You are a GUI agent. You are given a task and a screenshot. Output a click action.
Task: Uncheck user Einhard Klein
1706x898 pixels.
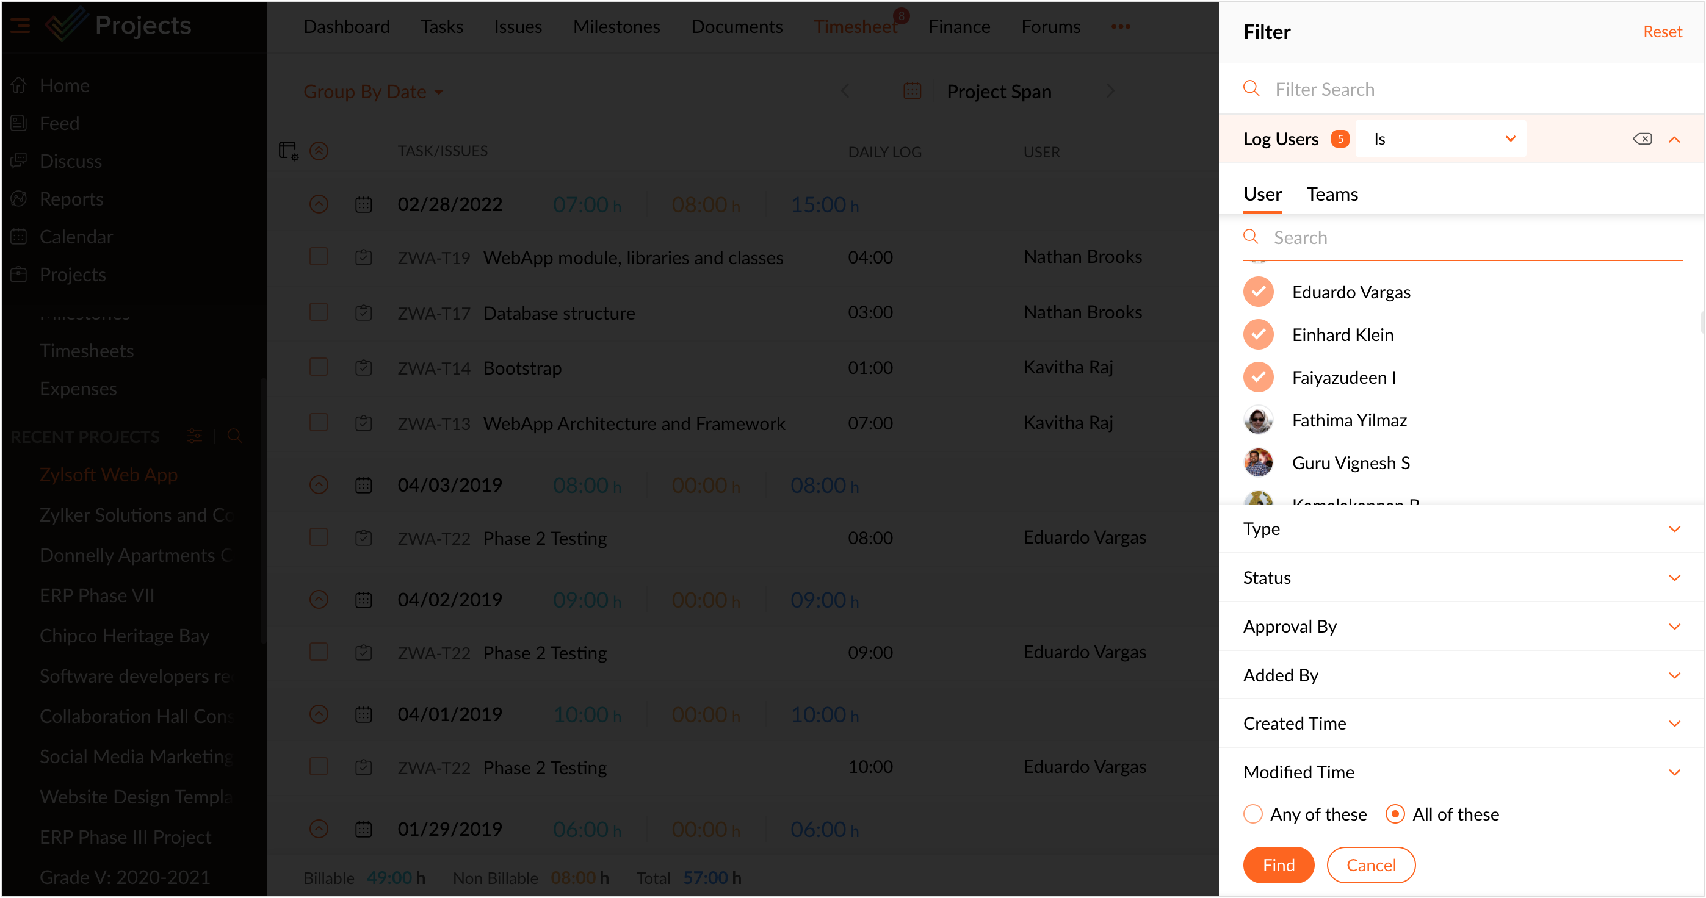(x=1259, y=334)
